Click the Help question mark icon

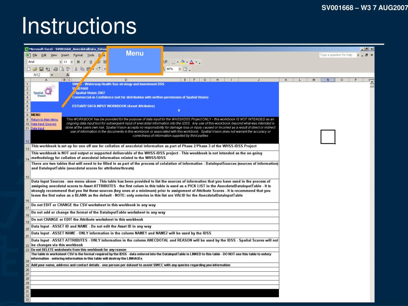pos(185,69)
